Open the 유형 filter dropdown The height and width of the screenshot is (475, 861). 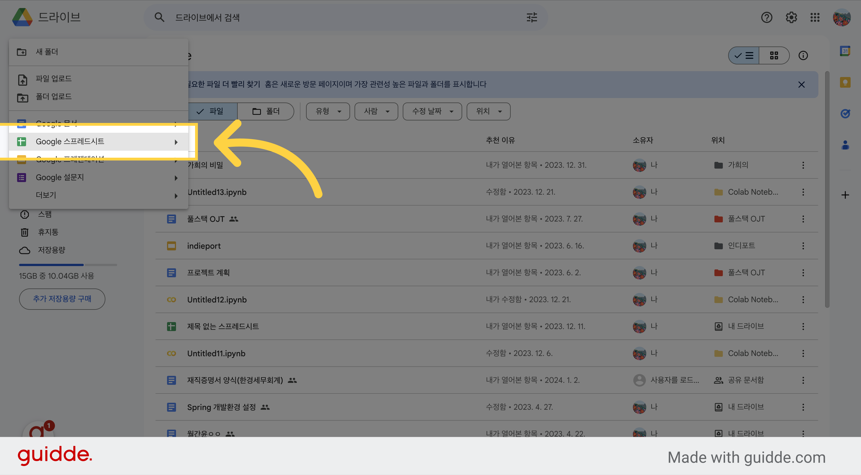[328, 111]
